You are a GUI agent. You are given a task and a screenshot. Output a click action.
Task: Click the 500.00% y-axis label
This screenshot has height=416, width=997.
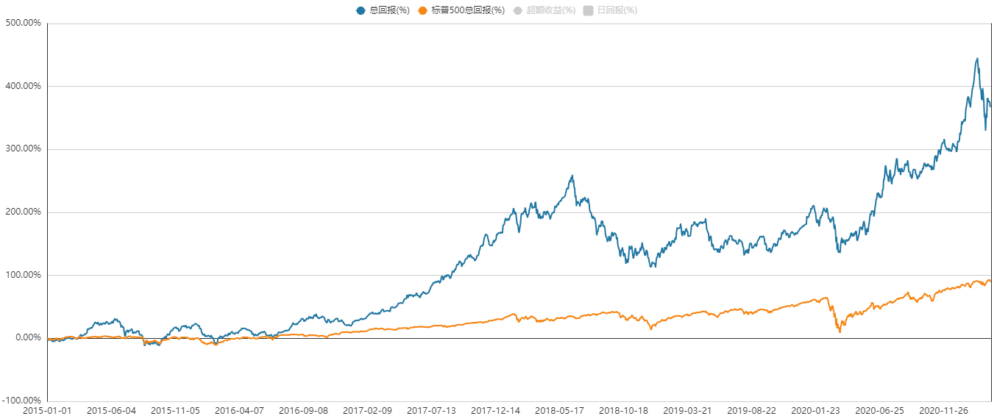[x=23, y=23]
